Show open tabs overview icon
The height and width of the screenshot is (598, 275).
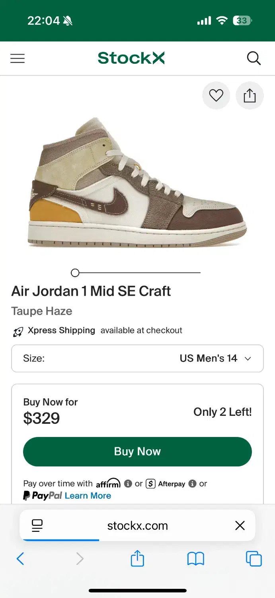254,559
